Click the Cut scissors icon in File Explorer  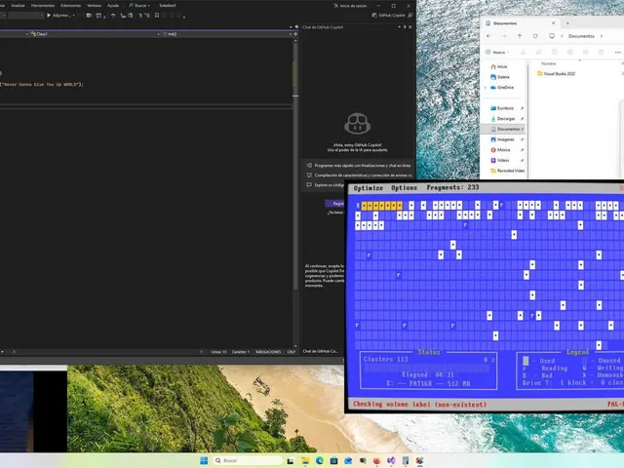coord(524,52)
